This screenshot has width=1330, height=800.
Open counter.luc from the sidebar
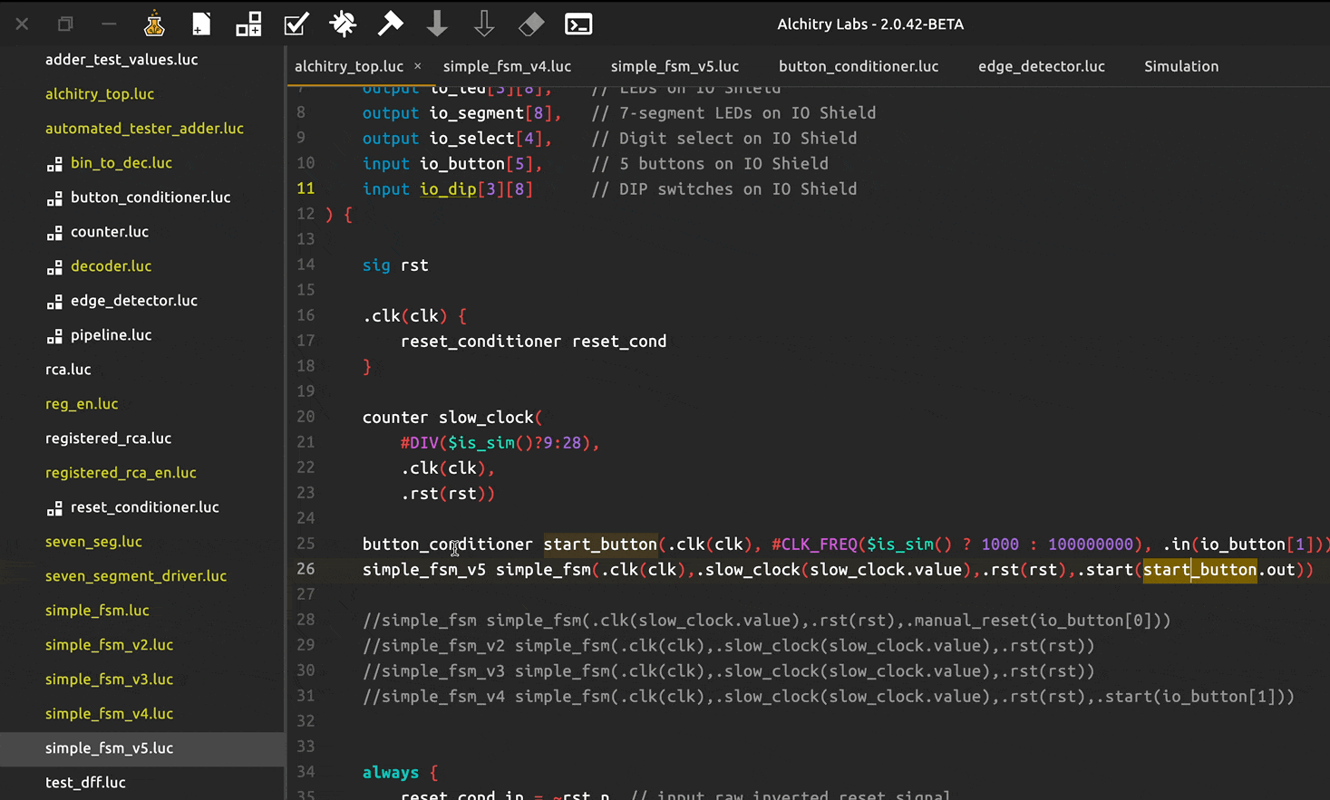110,232
